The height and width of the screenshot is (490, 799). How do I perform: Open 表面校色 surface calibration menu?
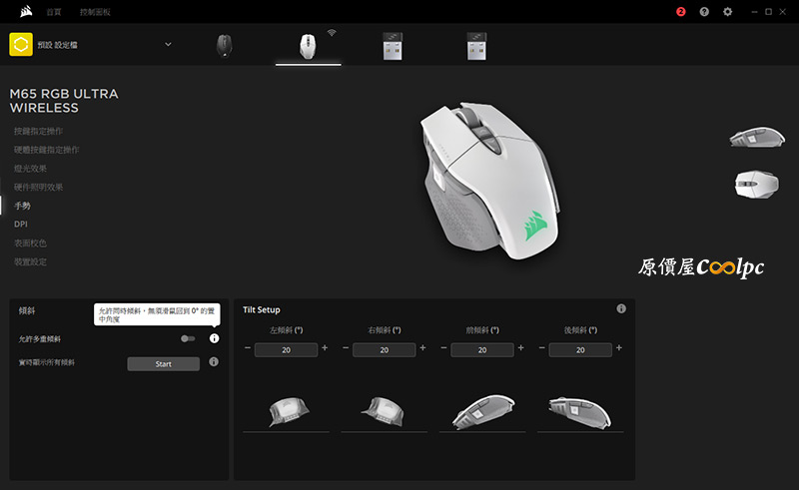pyautogui.click(x=30, y=243)
